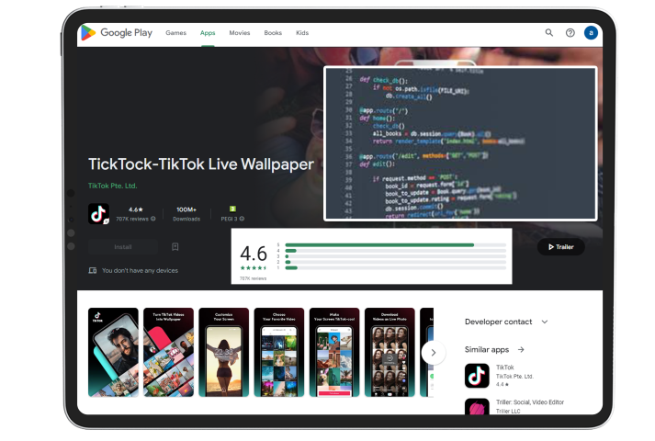Open the Books tab
Viewport: 655px width, 441px height.
(273, 32)
